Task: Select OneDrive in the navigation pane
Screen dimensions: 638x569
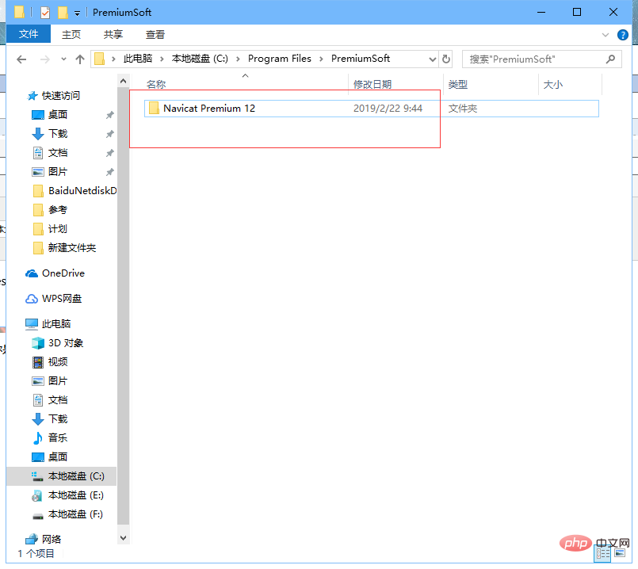Action: tap(63, 273)
